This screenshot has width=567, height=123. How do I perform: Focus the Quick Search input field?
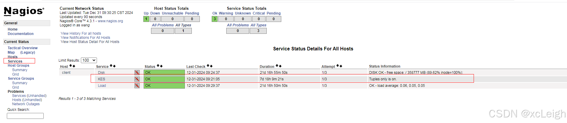tap(25, 116)
